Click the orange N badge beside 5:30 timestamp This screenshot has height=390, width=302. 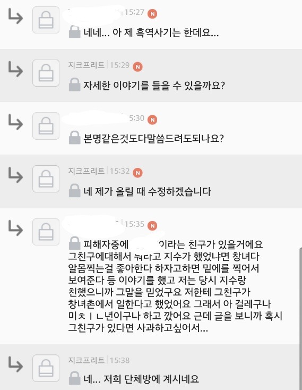coord(152,120)
